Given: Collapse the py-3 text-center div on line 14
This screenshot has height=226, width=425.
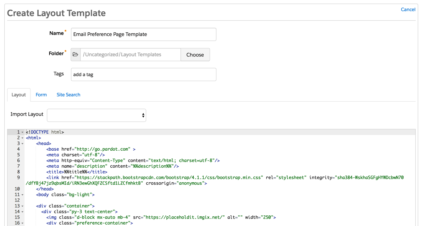Looking at the screenshot, I should pos(22,212).
